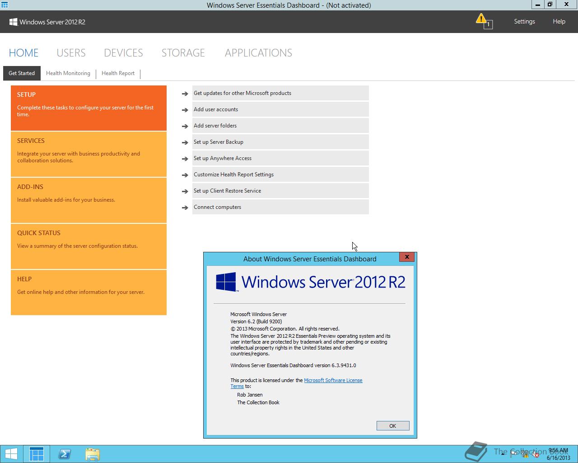
Task: Select the SETUP category tile
Action: coord(89,108)
